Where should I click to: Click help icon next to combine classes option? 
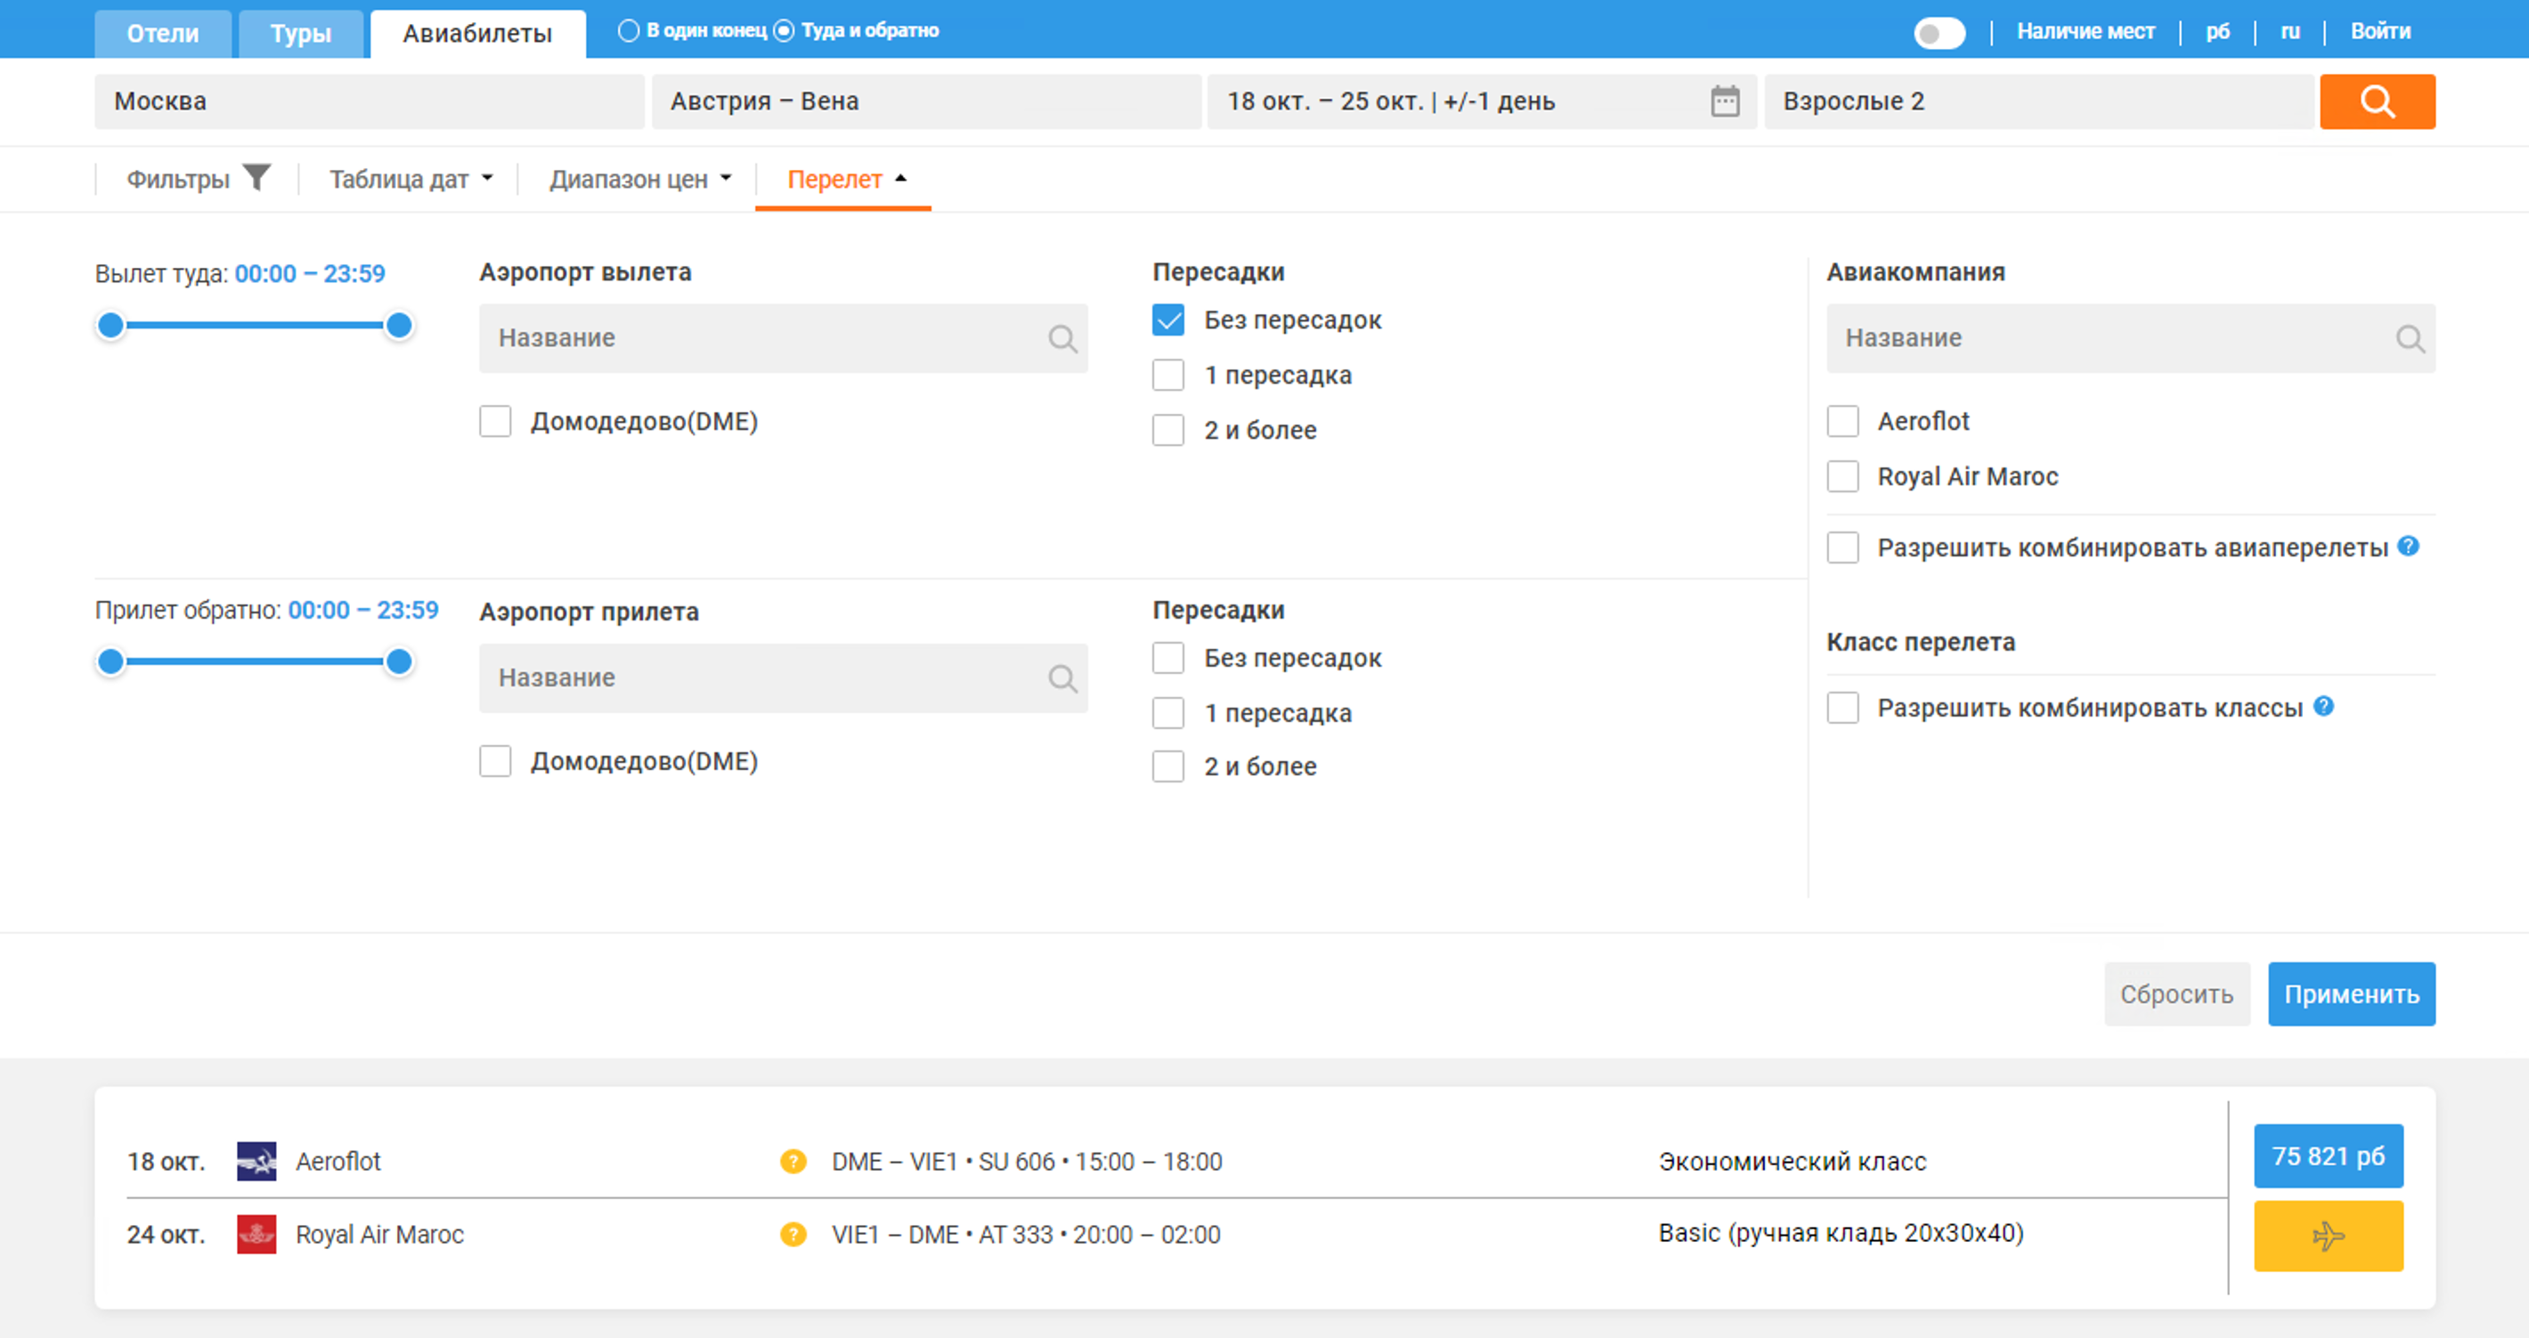[x=2322, y=706]
